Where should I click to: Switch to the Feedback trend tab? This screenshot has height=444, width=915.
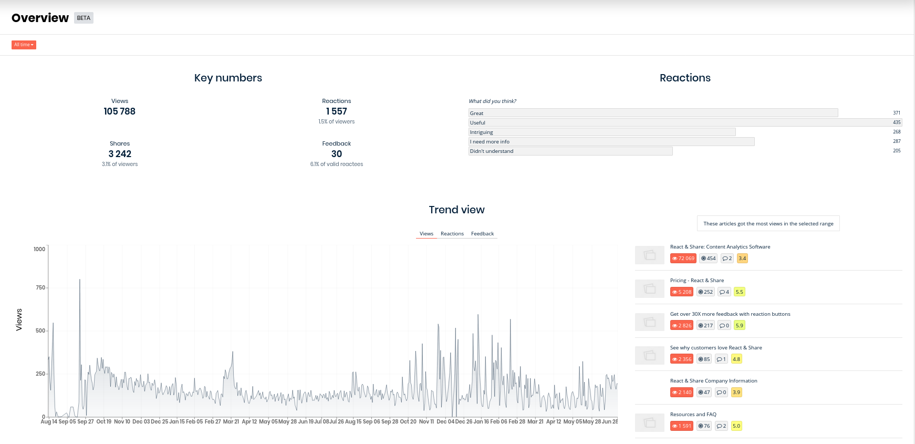[482, 234]
